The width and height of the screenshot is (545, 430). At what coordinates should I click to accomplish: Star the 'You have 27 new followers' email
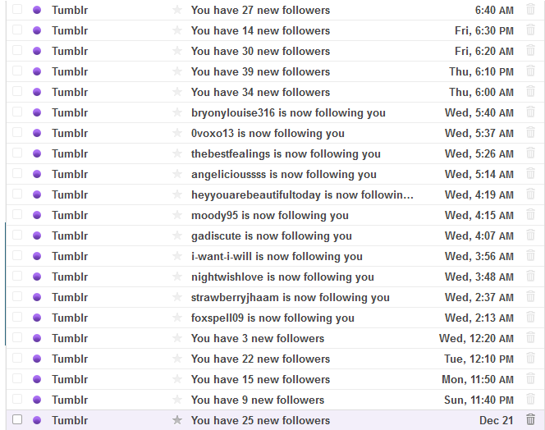click(x=176, y=10)
